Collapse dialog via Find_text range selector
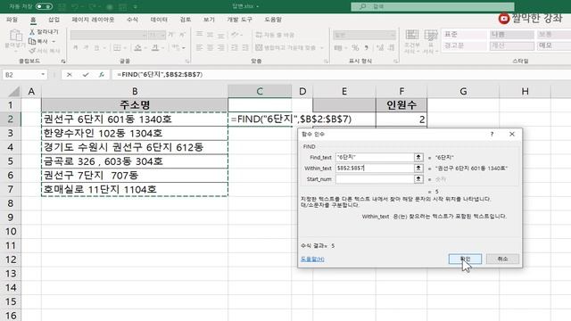Screen dimensions: 571x321 pos(418,157)
